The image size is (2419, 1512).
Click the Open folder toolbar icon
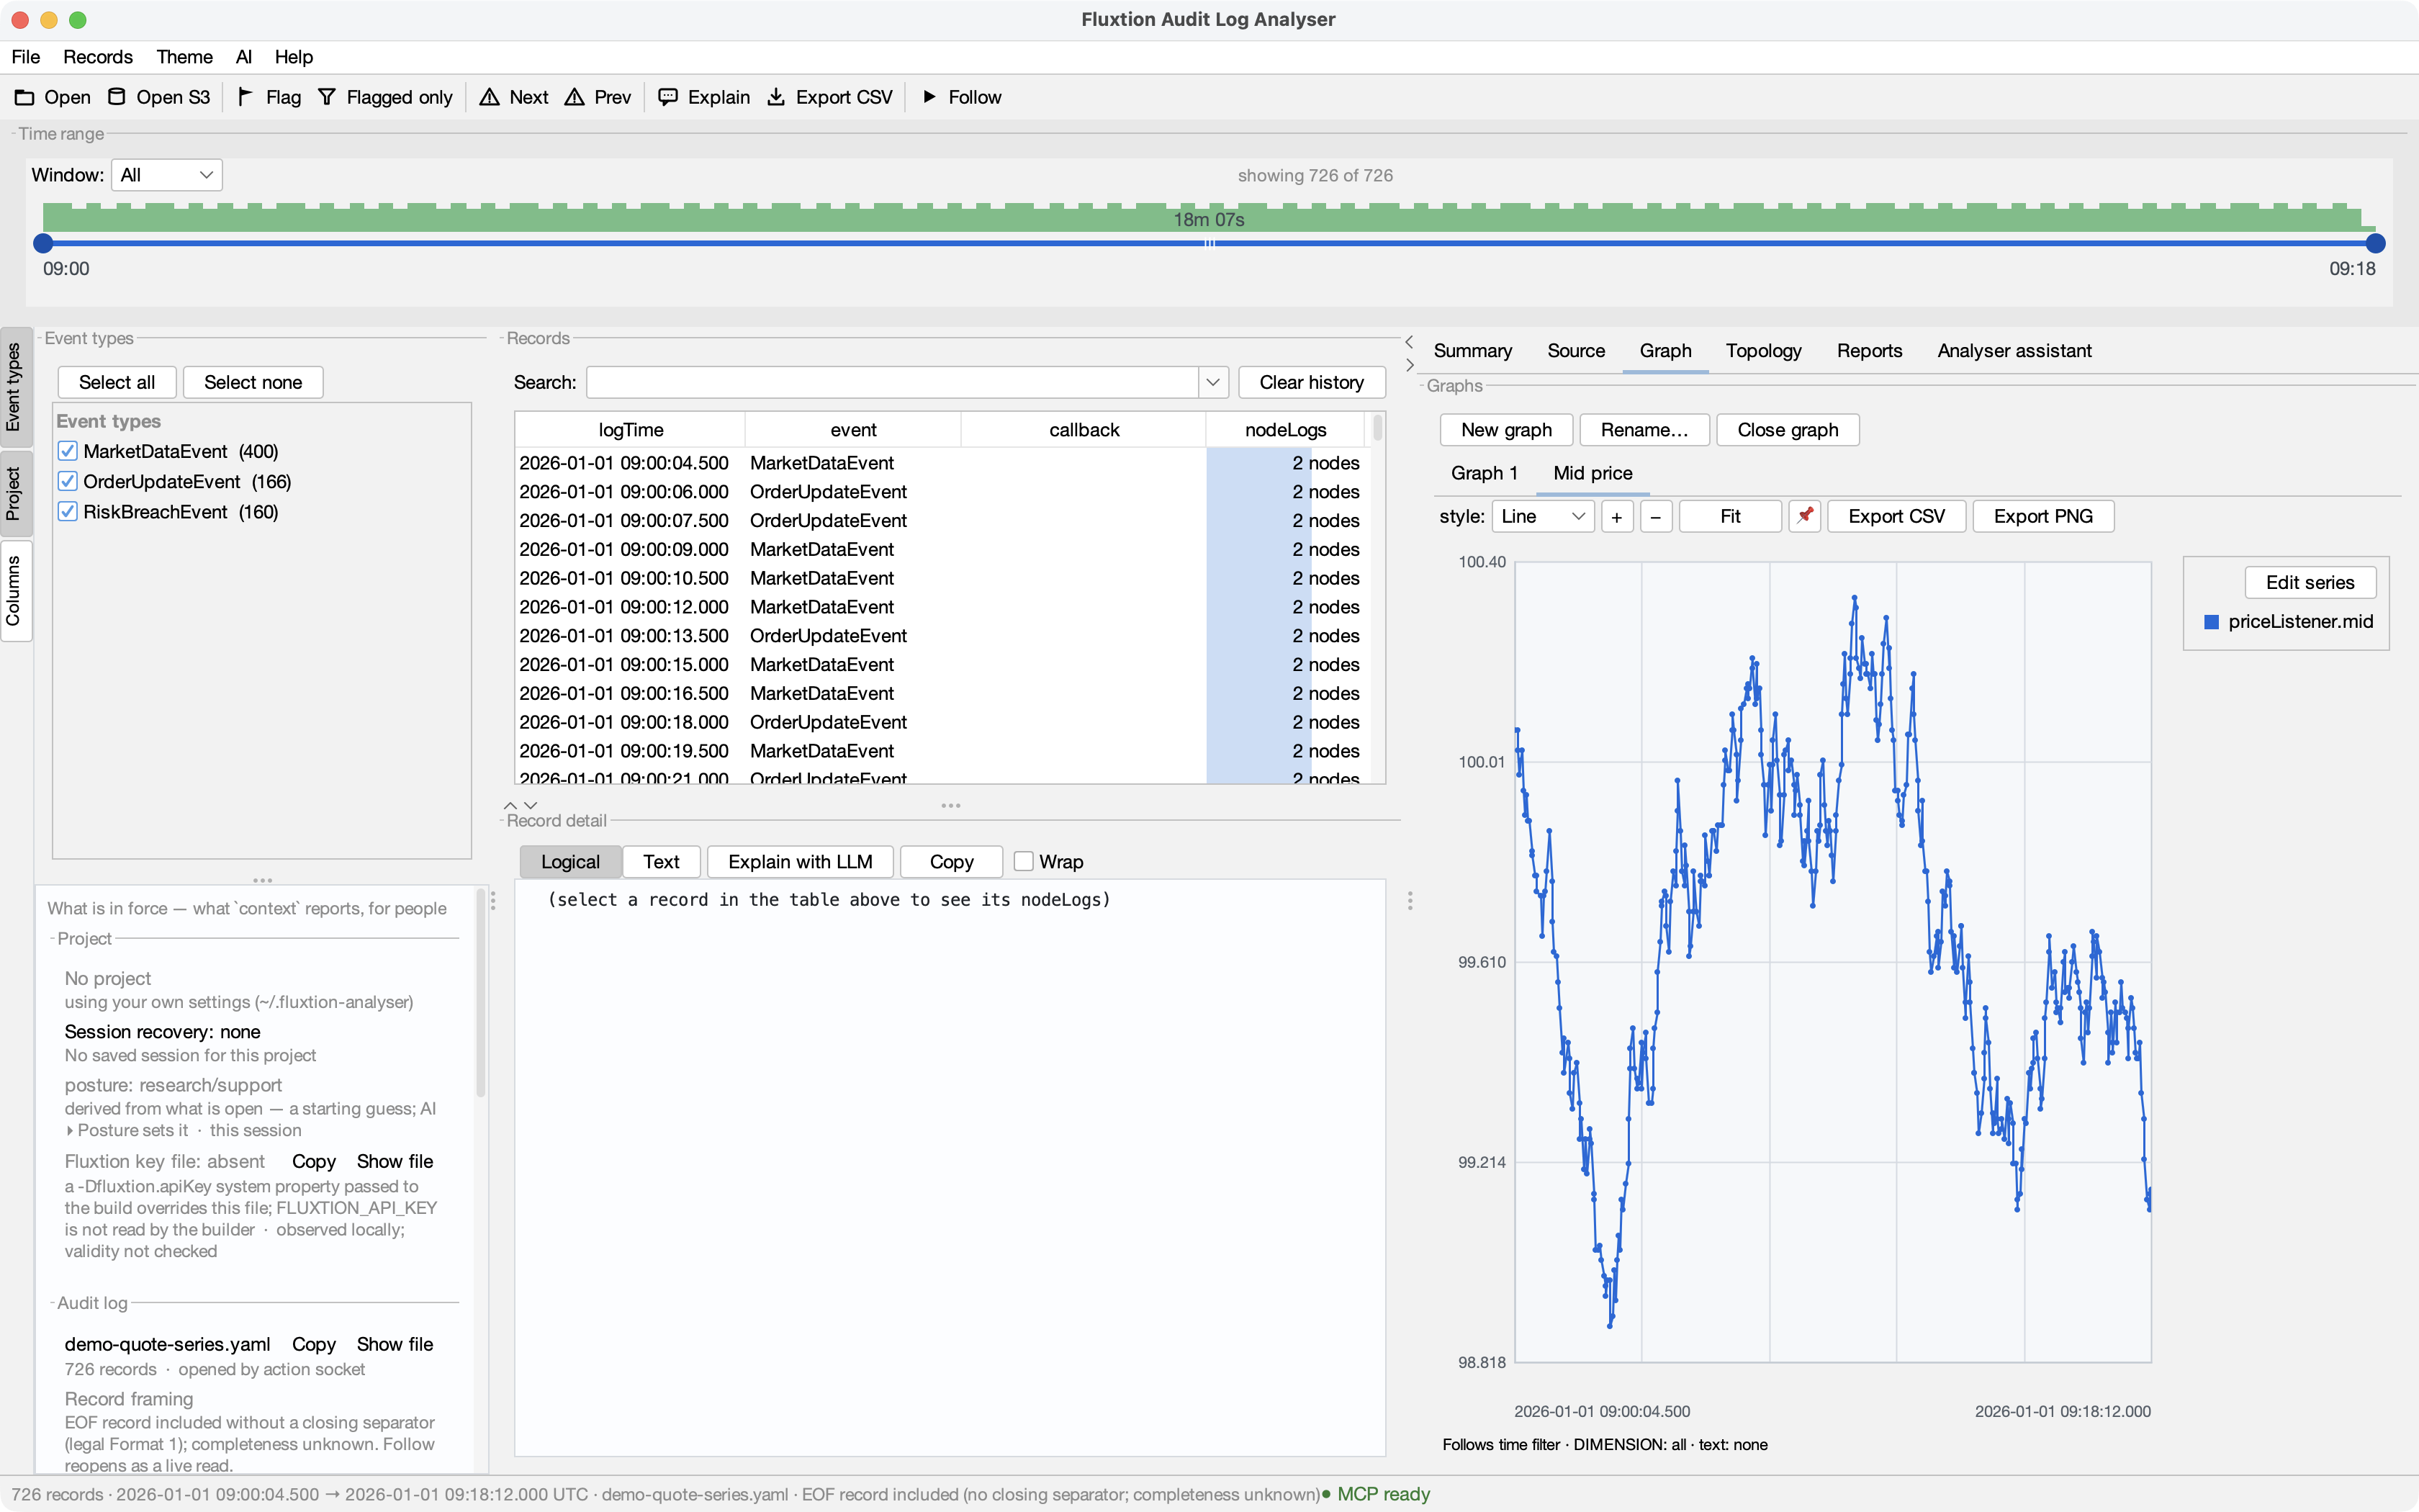point(24,97)
